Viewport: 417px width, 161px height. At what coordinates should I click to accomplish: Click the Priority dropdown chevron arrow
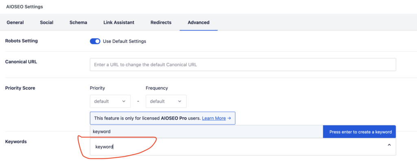tap(124, 101)
